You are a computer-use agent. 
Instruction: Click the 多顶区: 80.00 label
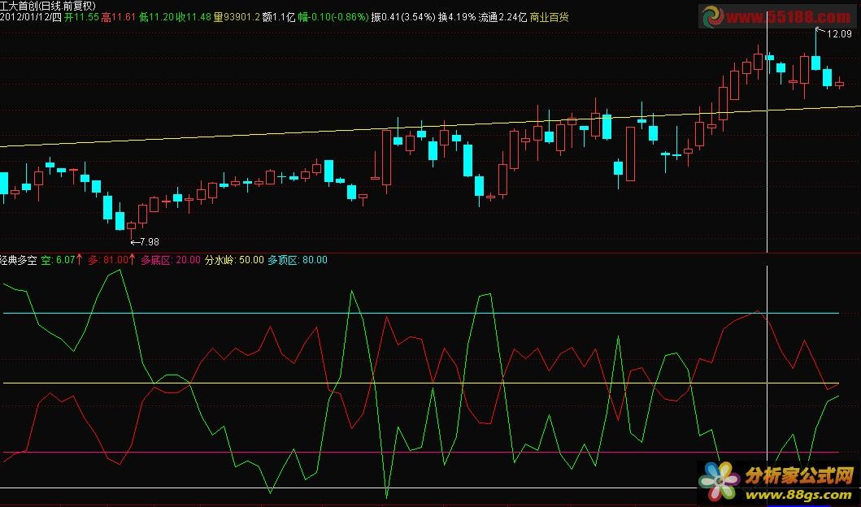[298, 259]
